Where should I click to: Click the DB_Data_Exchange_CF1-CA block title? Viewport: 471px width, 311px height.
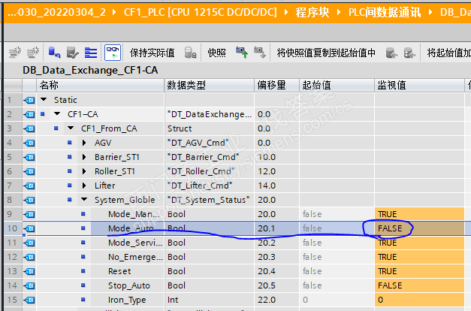tap(90, 71)
